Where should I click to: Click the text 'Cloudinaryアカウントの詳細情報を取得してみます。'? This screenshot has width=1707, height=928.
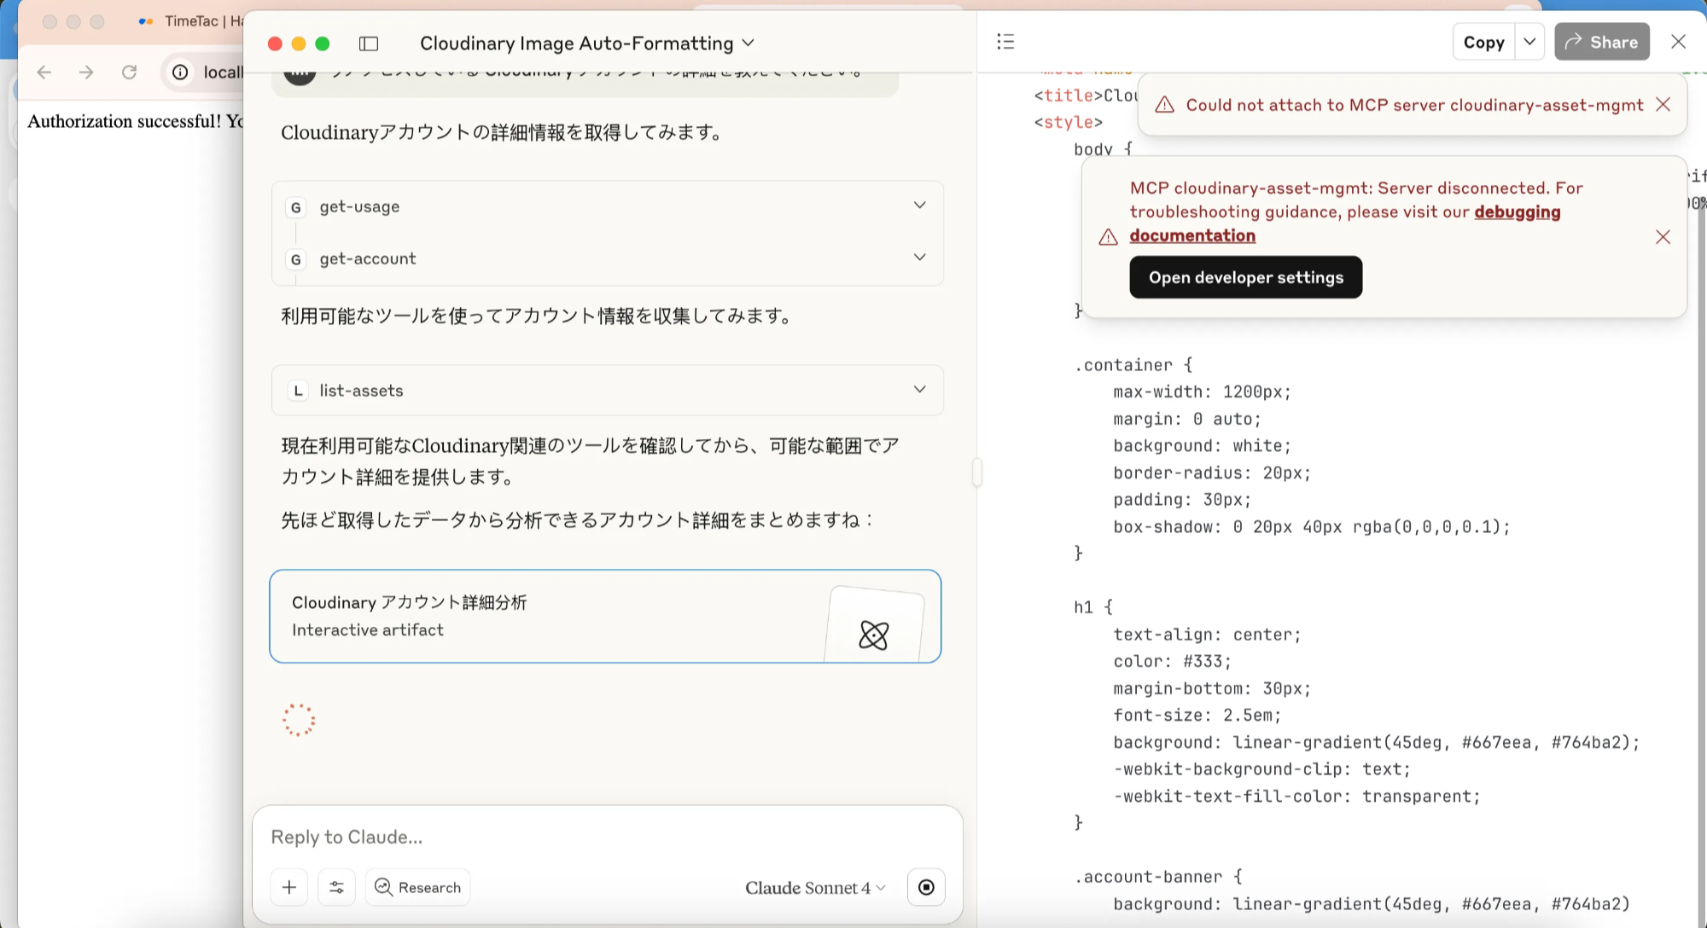point(504,132)
